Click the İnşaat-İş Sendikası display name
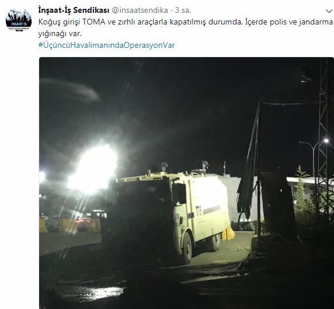 click(74, 10)
